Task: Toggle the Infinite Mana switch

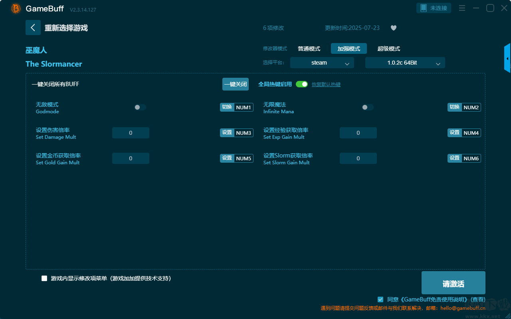Action: pyautogui.click(x=368, y=107)
